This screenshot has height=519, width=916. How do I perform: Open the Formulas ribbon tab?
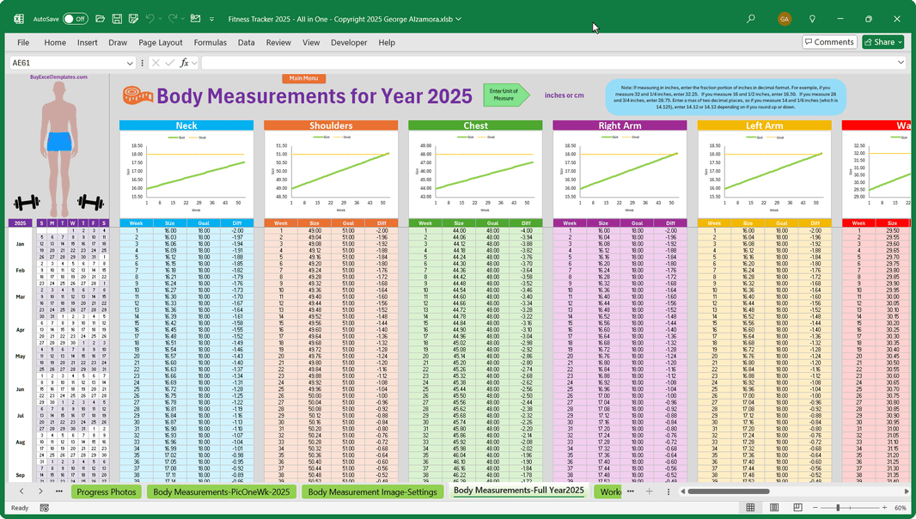pos(211,42)
